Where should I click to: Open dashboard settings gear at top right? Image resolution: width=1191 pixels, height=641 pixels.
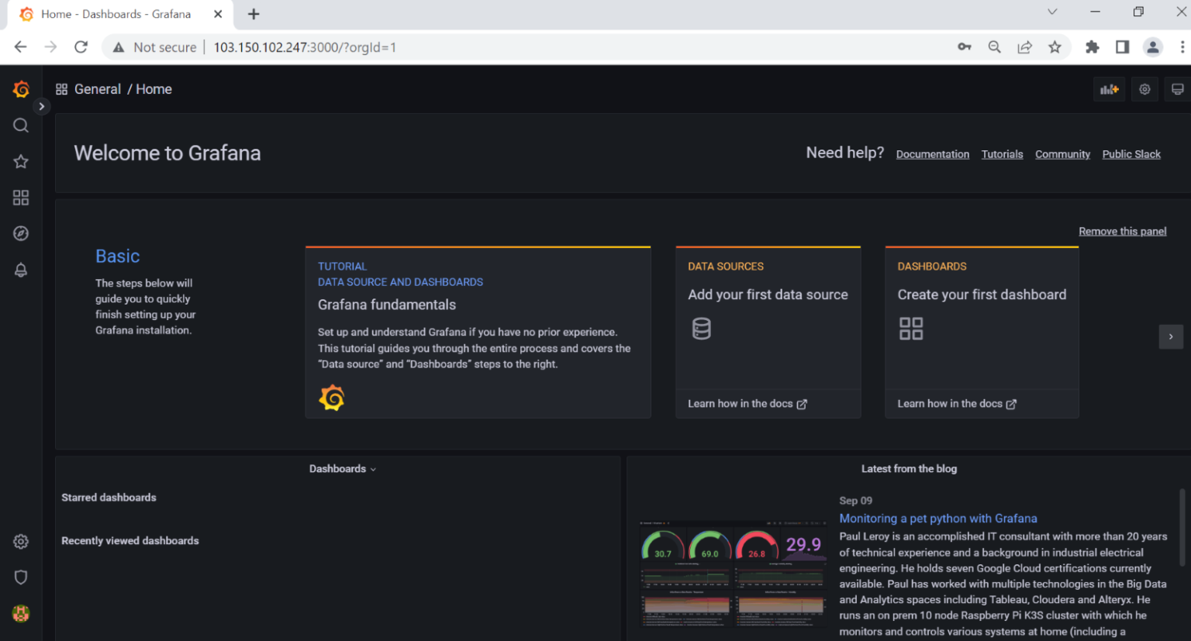point(1144,89)
